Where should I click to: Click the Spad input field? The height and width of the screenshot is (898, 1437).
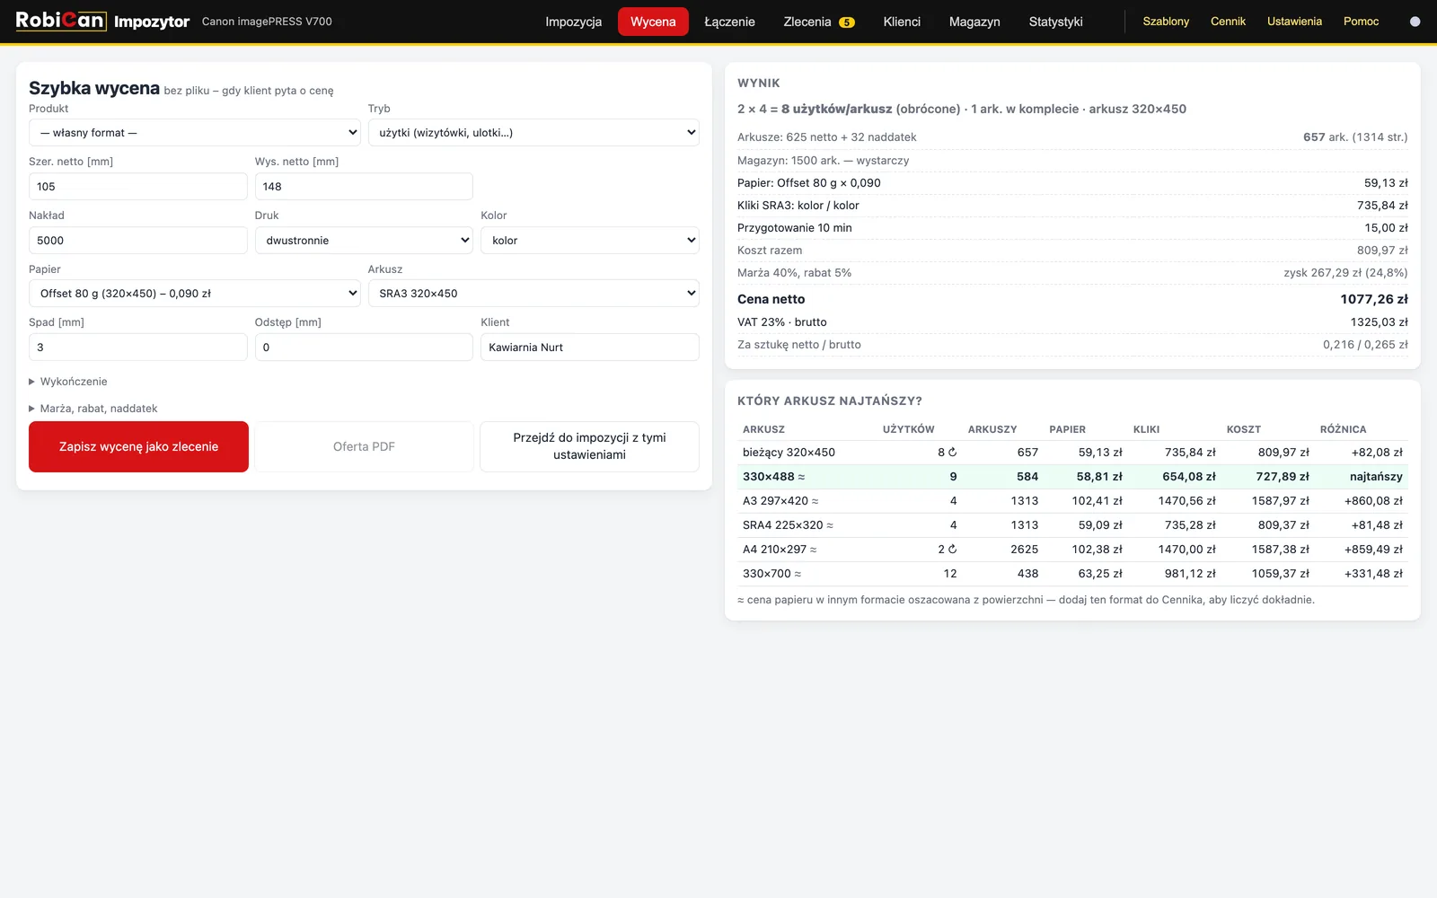pos(137,348)
